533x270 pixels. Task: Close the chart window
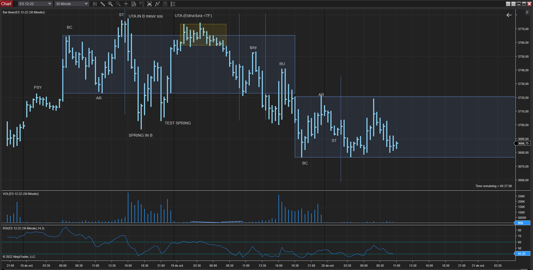(529, 4)
